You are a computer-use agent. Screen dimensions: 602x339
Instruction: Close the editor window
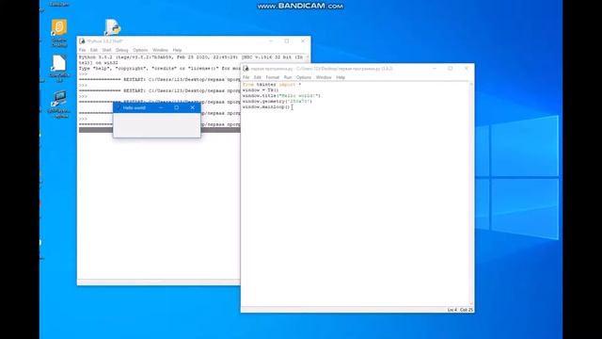(467, 69)
